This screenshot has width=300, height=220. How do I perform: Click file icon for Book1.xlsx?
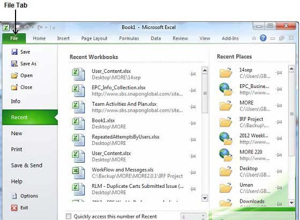point(78,123)
